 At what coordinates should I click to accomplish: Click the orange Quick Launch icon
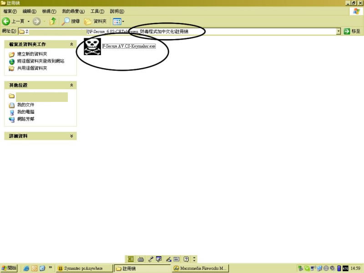35,268
